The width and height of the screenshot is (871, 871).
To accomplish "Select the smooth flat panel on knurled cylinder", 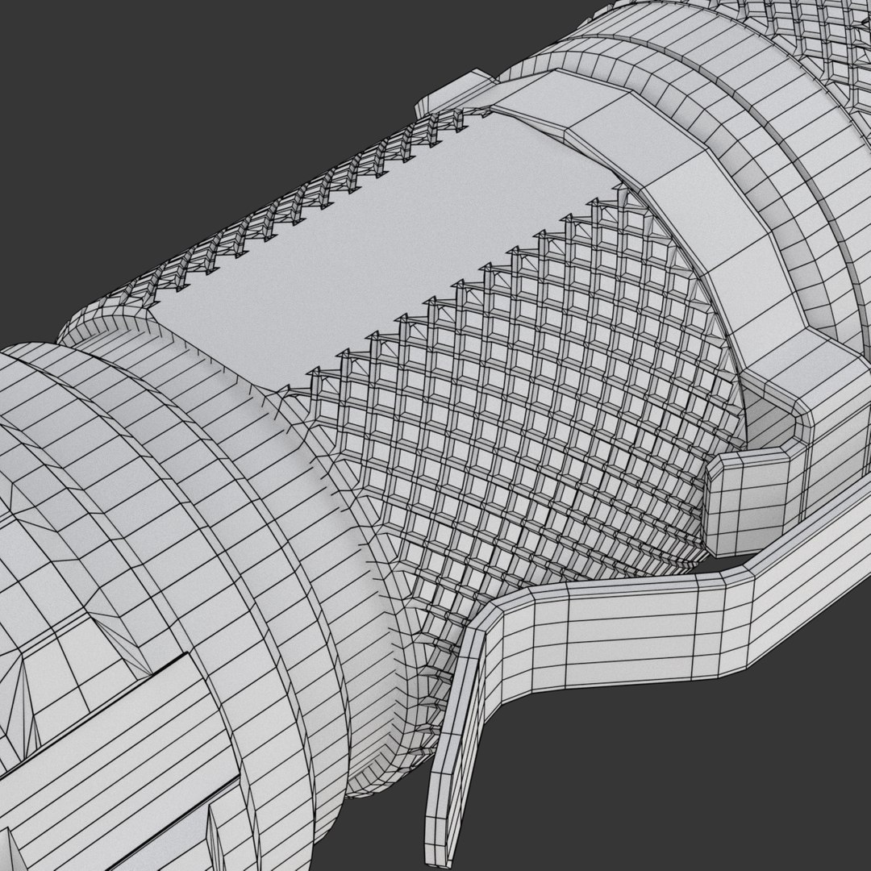I will coord(389,250).
